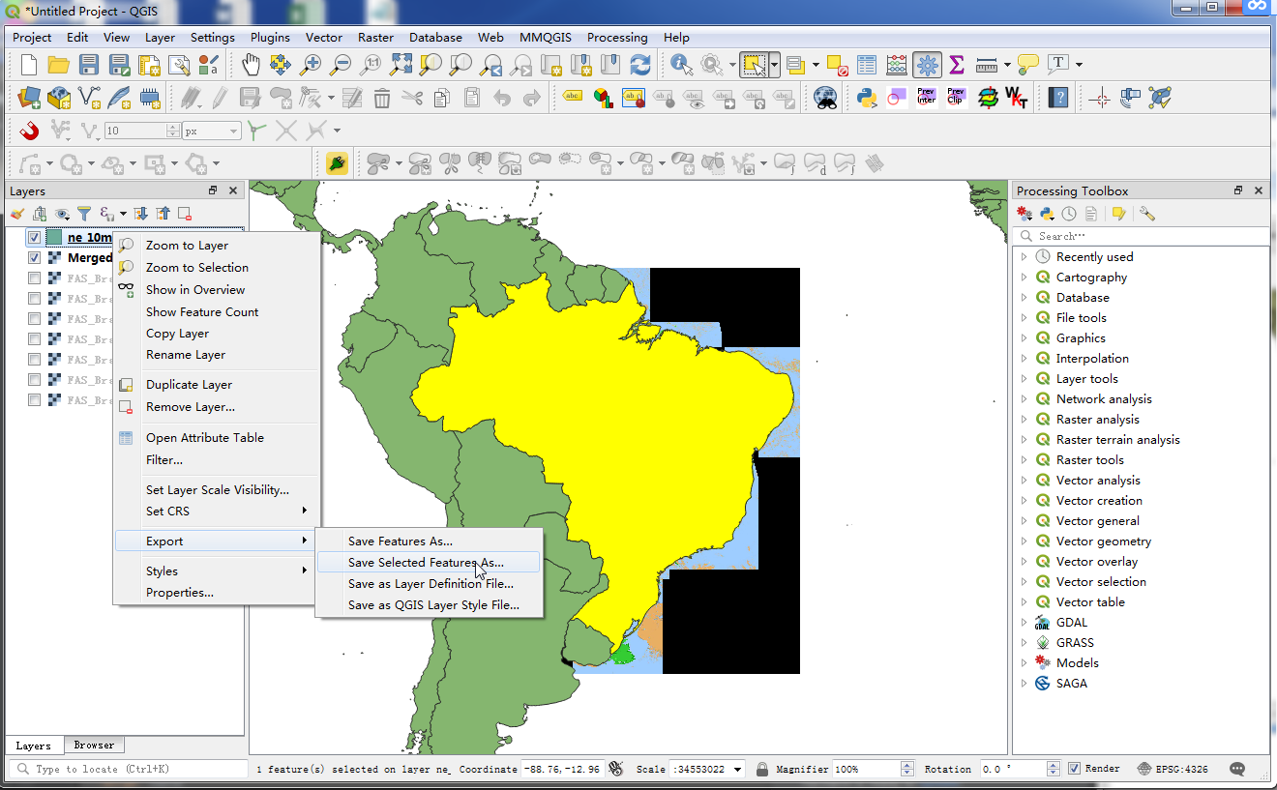The height and width of the screenshot is (790, 1277).
Task: Click the Deselect Features icon
Action: [837, 65]
